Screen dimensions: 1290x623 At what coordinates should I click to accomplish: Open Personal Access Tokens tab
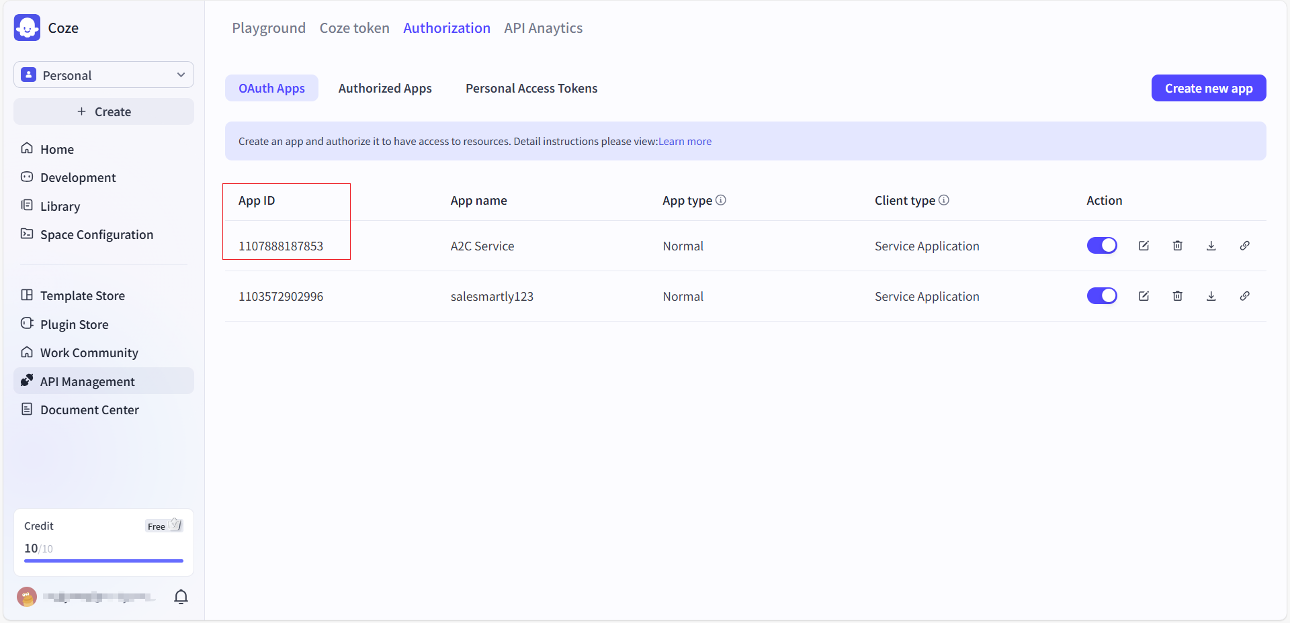pyautogui.click(x=531, y=89)
